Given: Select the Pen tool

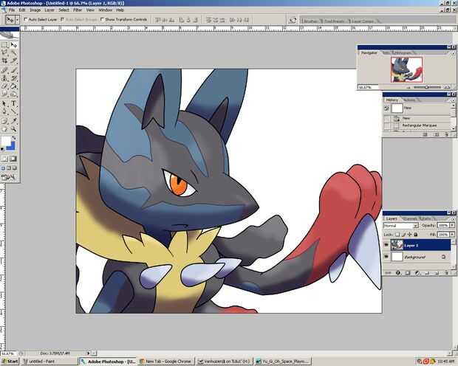Looking at the screenshot, I should tap(4, 111).
